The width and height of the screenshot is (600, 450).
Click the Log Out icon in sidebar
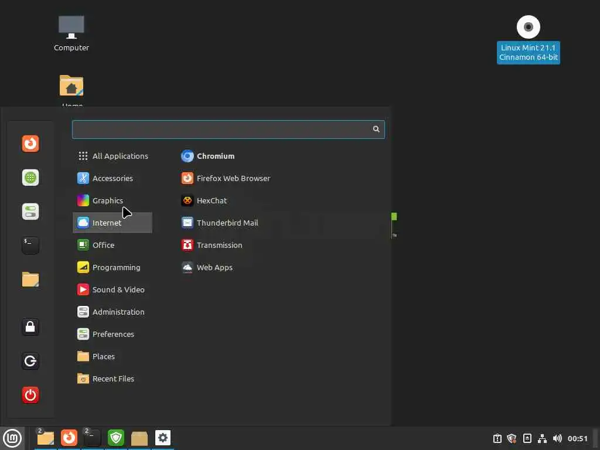[30, 361]
